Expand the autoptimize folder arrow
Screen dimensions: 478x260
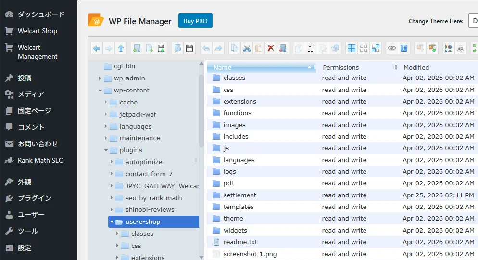pyautogui.click(x=112, y=162)
